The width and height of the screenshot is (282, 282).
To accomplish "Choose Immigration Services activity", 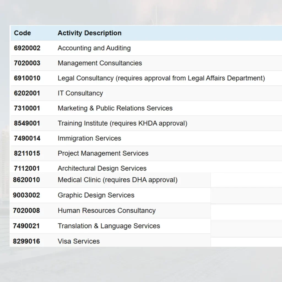I will click(x=89, y=138).
